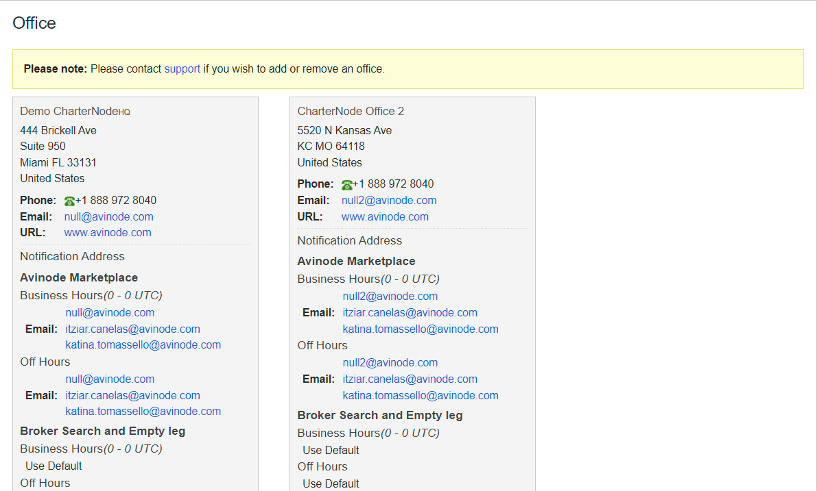Click the green phone icon in Demo CharterNode office
The width and height of the screenshot is (817, 491).
click(x=69, y=201)
